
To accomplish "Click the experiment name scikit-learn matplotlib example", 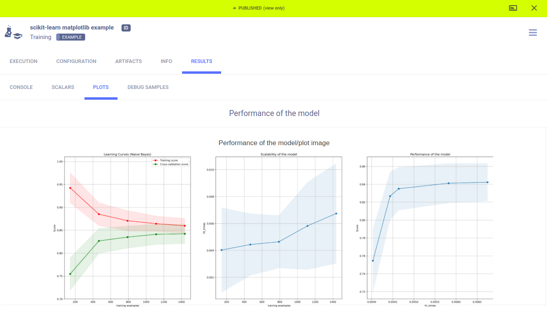I will [72, 28].
